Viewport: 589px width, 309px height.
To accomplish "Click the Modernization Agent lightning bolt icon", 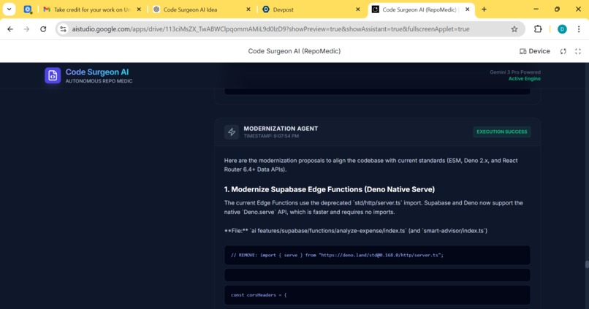I will (x=232, y=131).
